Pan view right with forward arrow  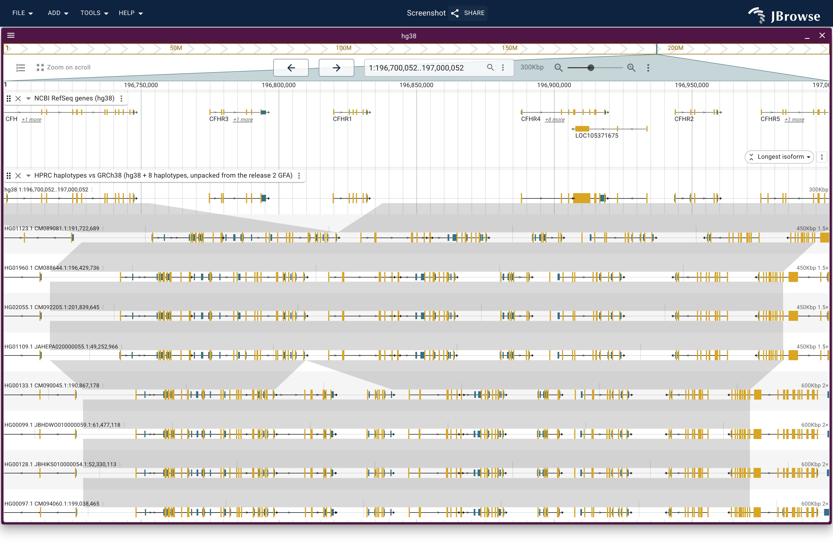337,68
